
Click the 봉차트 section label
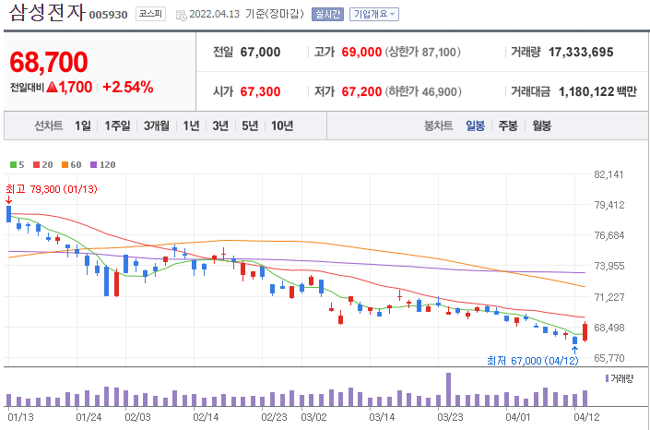tap(438, 125)
